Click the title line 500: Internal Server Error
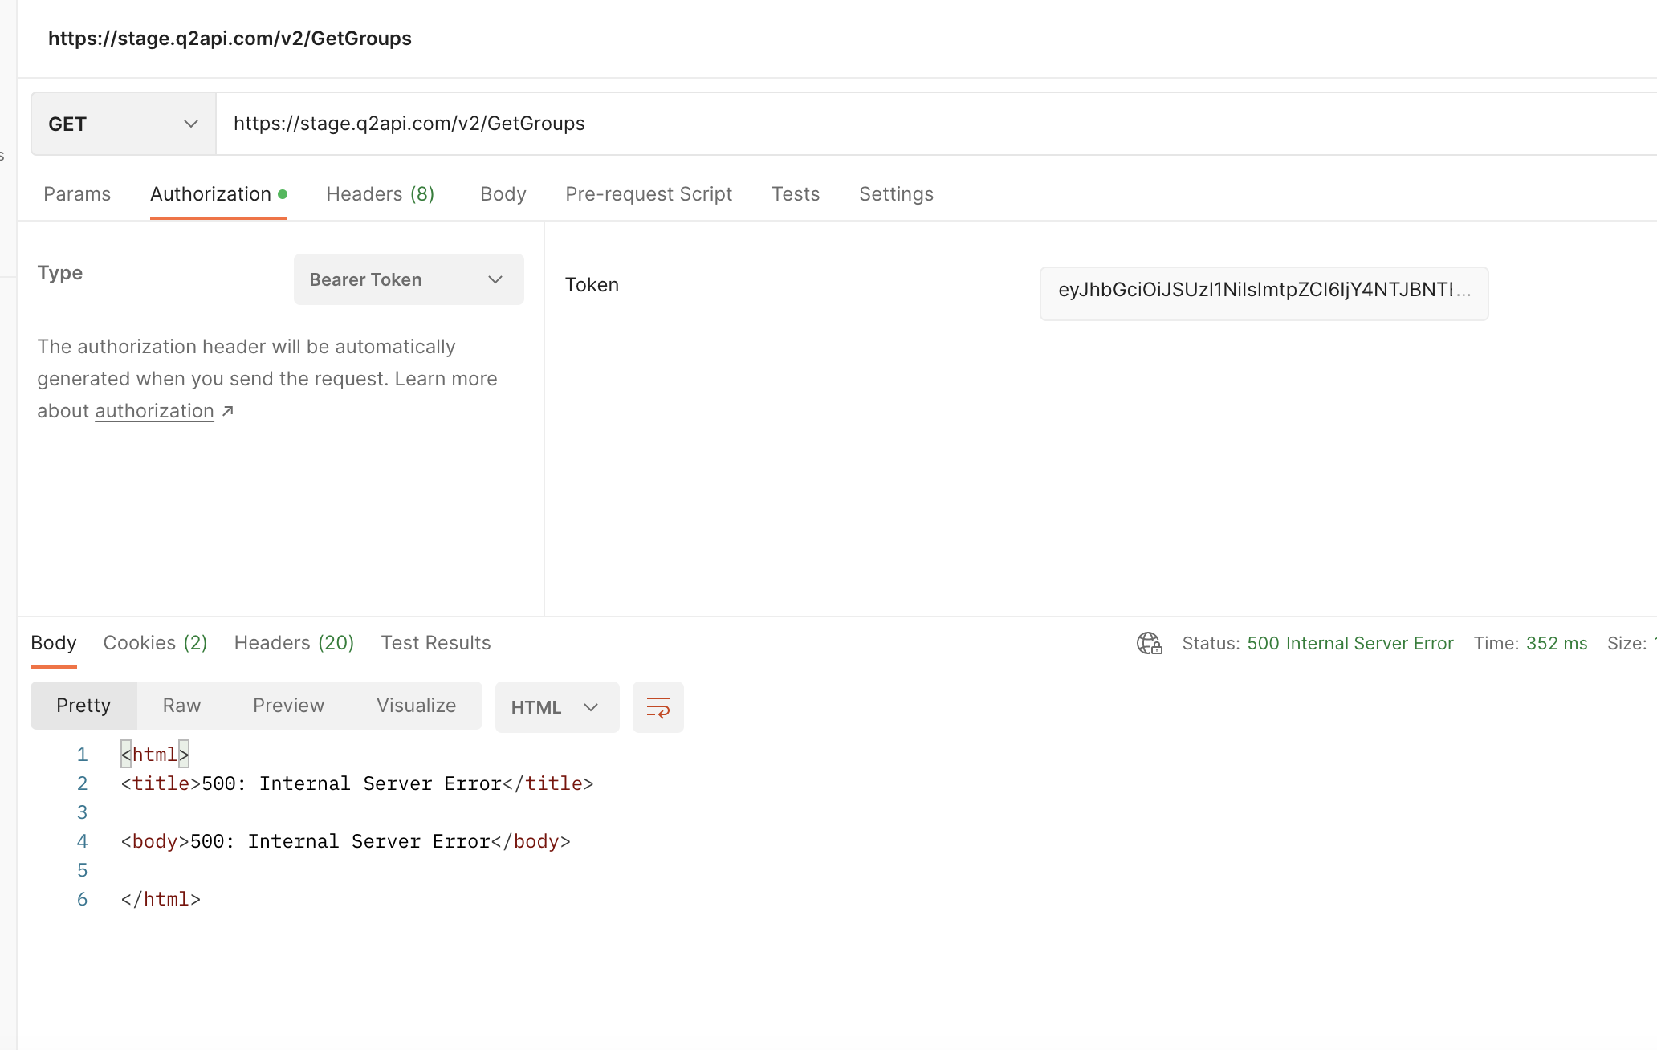The width and height of the screenshot is (1657, 1050). coord(357,783)
